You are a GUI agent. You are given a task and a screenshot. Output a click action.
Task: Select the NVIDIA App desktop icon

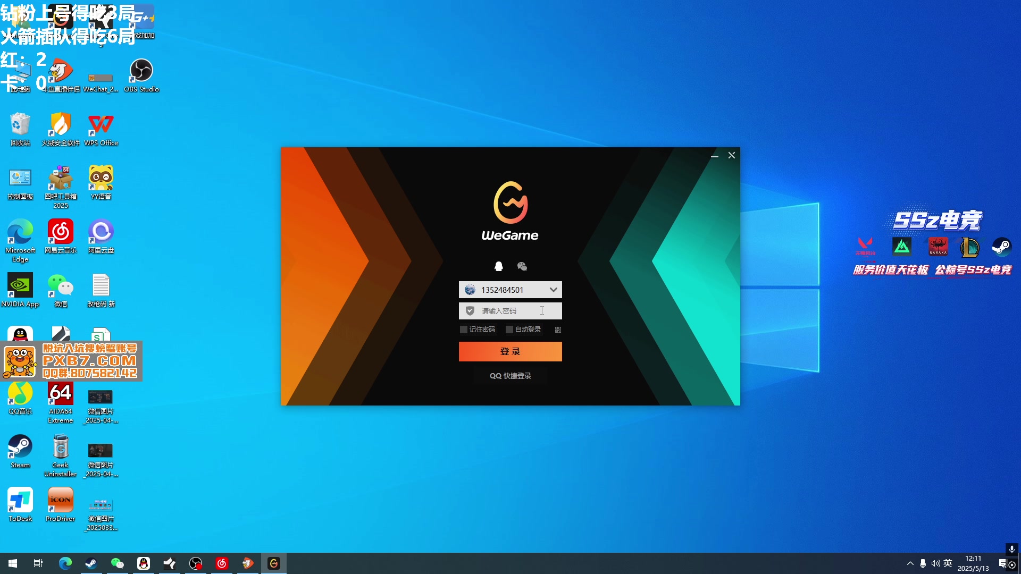click(20, 290)
